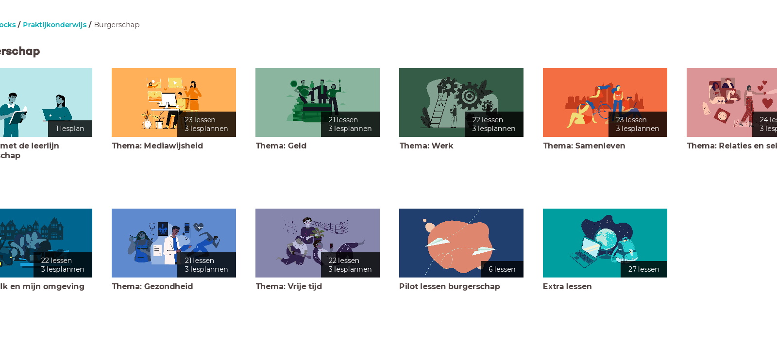Open the Thema: Geld thumbnail image

point(318,102)
